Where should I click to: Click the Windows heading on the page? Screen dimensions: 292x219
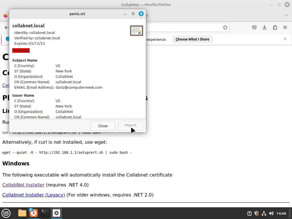[16, 163]
